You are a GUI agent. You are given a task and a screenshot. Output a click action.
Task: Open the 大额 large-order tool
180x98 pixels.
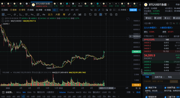58,14
